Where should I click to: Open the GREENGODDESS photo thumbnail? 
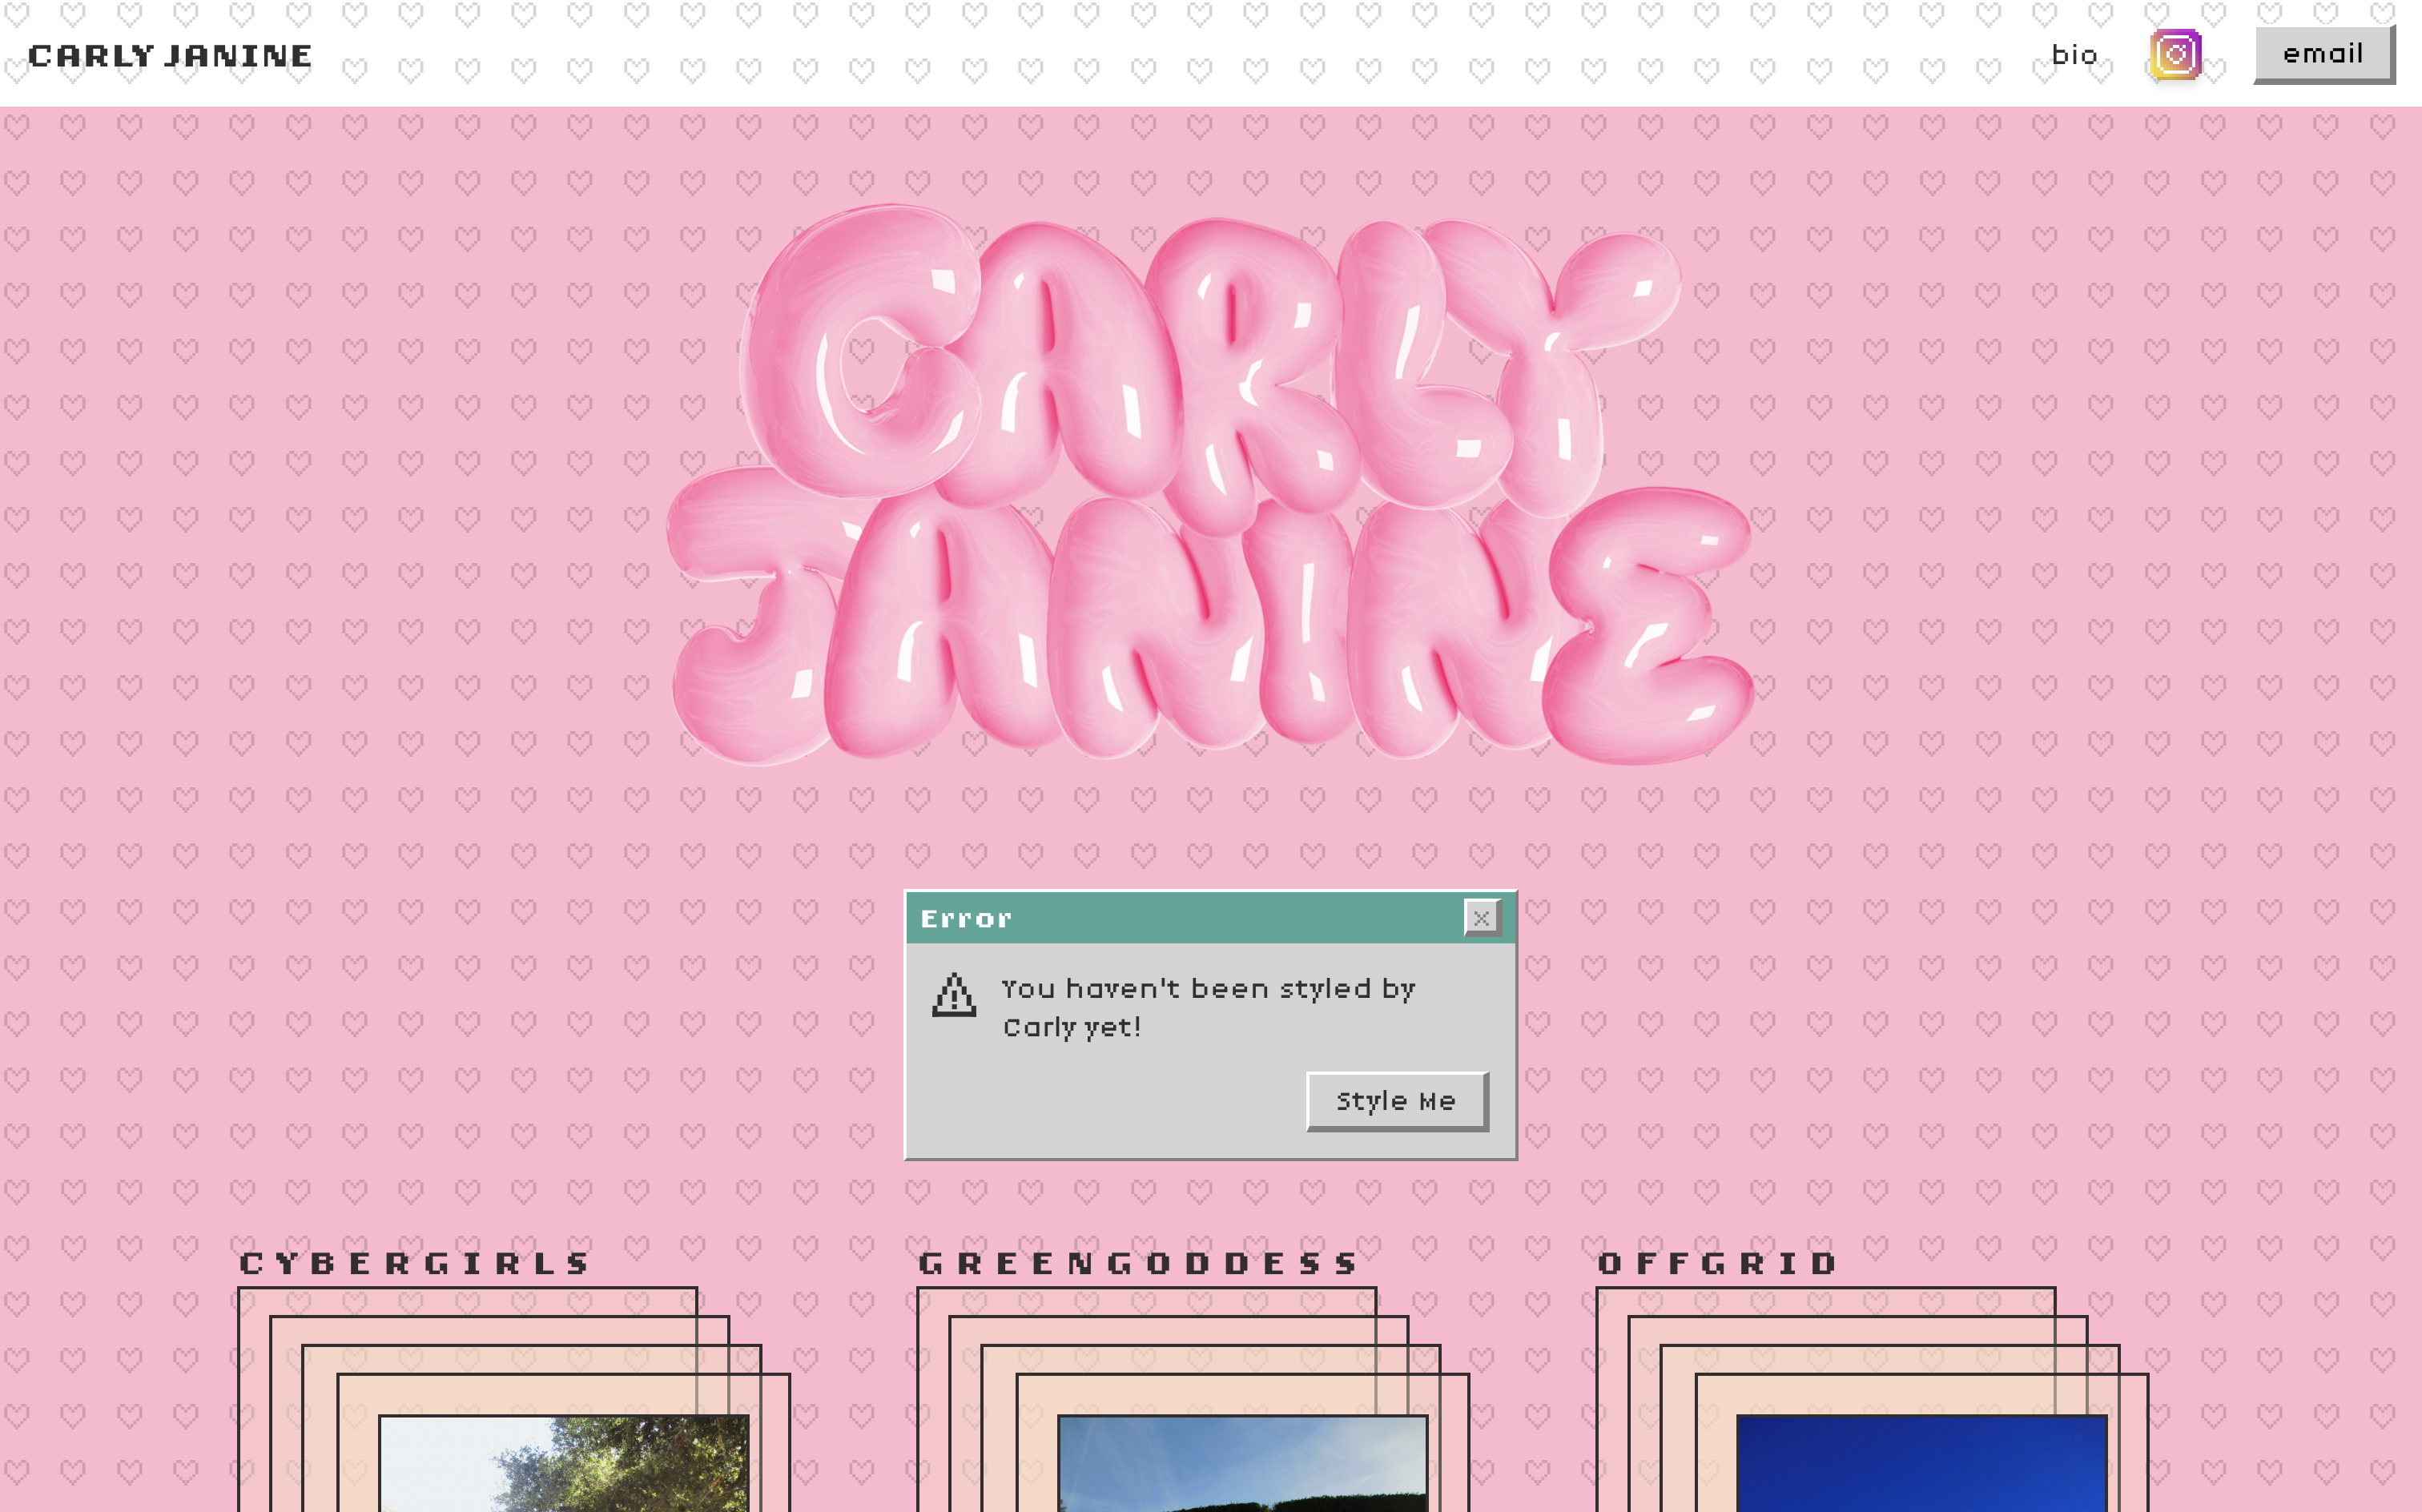click(1243, 1463)
